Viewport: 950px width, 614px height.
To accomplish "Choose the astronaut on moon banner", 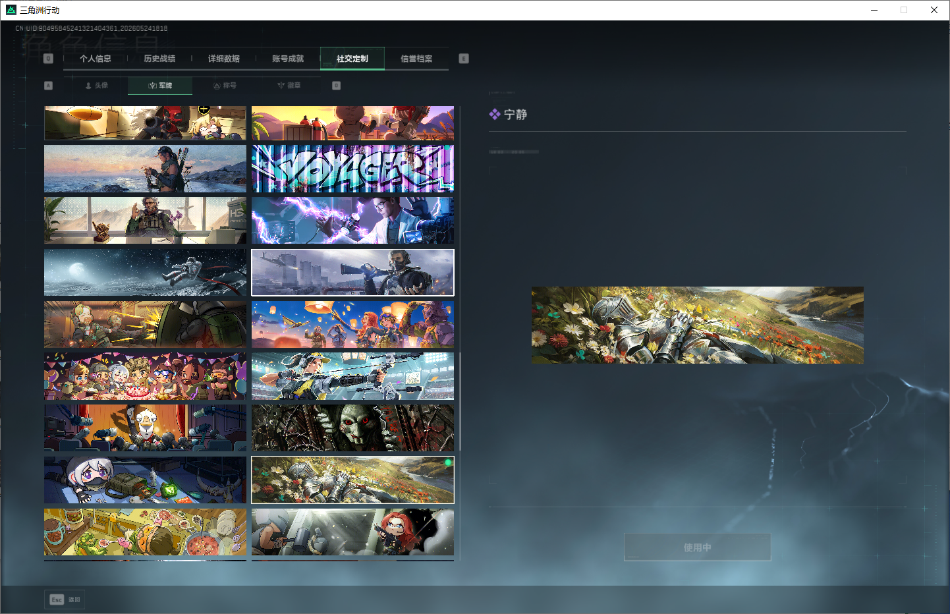I will click(145, 272).
